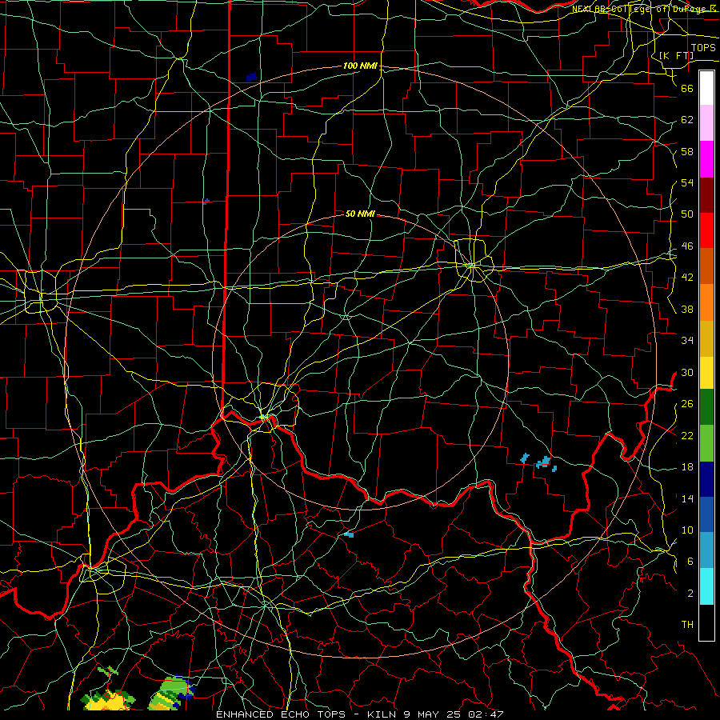Click the '18' legend value
The height and width of the screenshot is (720, 720).
click(x=687, y=467)
